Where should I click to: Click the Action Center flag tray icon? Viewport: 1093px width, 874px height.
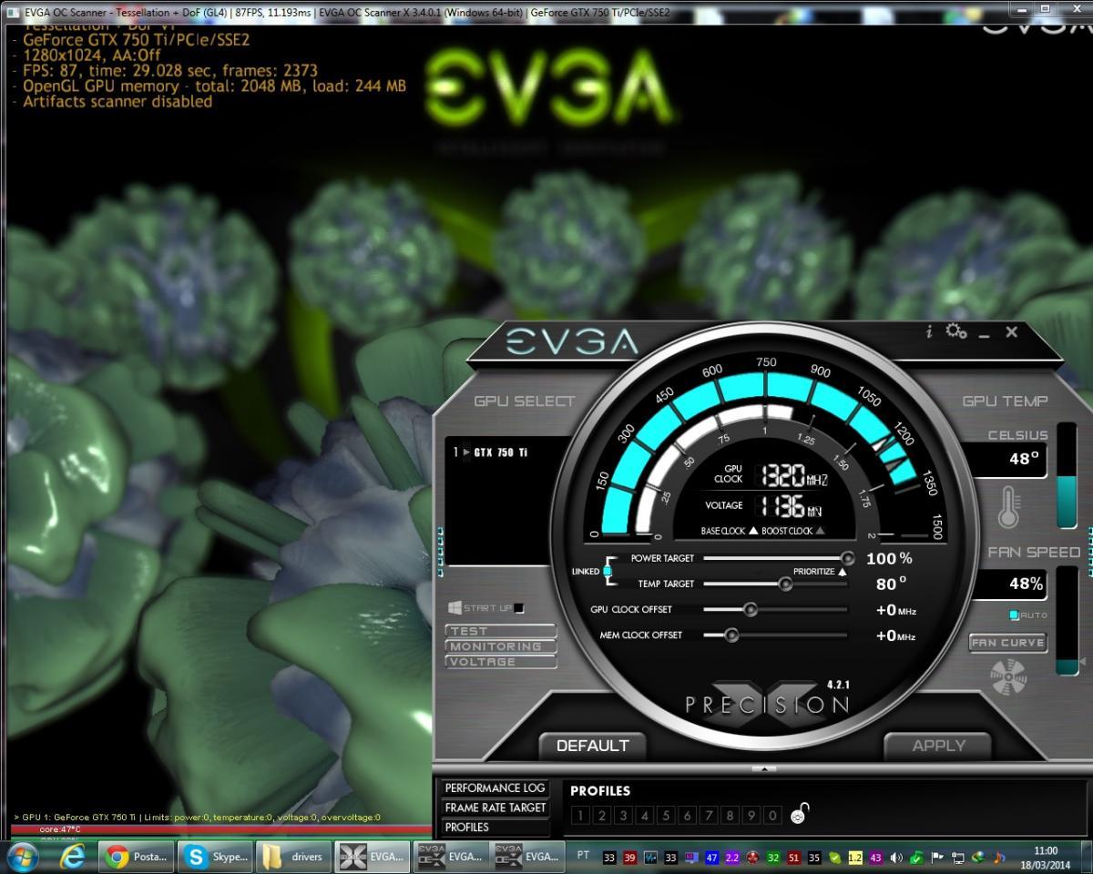tap(936, 858)
